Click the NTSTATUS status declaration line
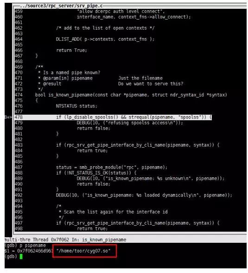The image size is (248, 273). click(x=76, y=106)
